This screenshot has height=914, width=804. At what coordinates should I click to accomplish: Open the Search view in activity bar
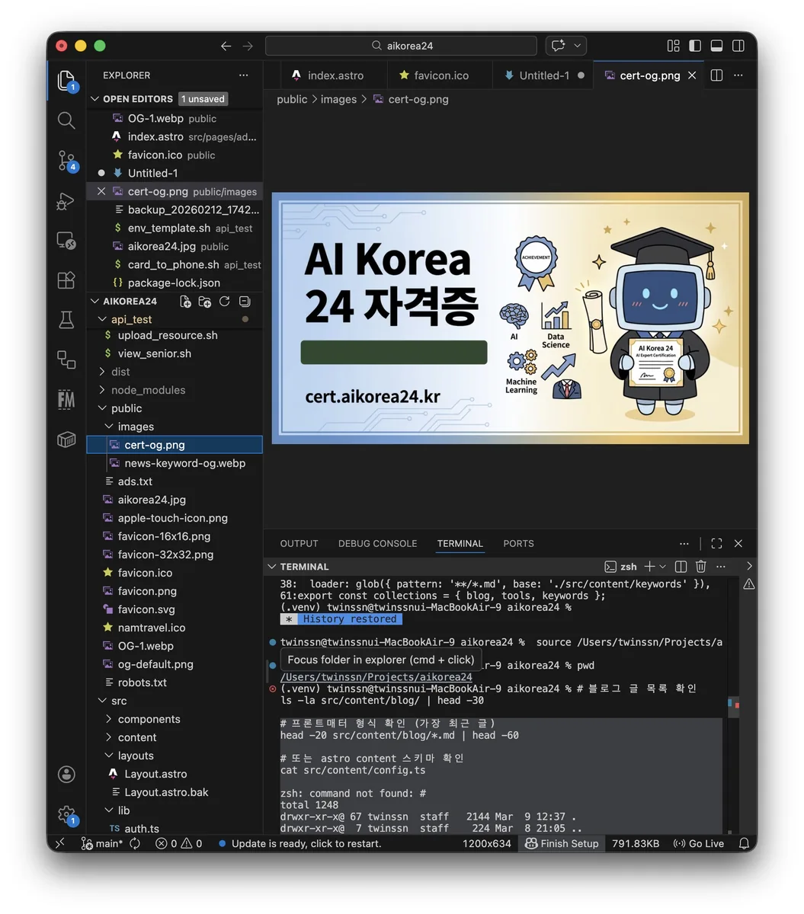click(x=66, y=120)
